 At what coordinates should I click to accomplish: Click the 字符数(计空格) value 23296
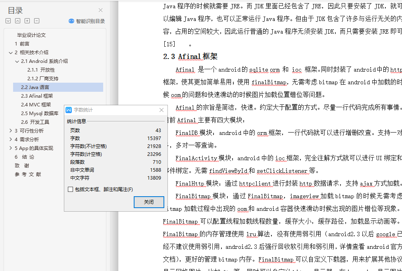tap(154, 154)
